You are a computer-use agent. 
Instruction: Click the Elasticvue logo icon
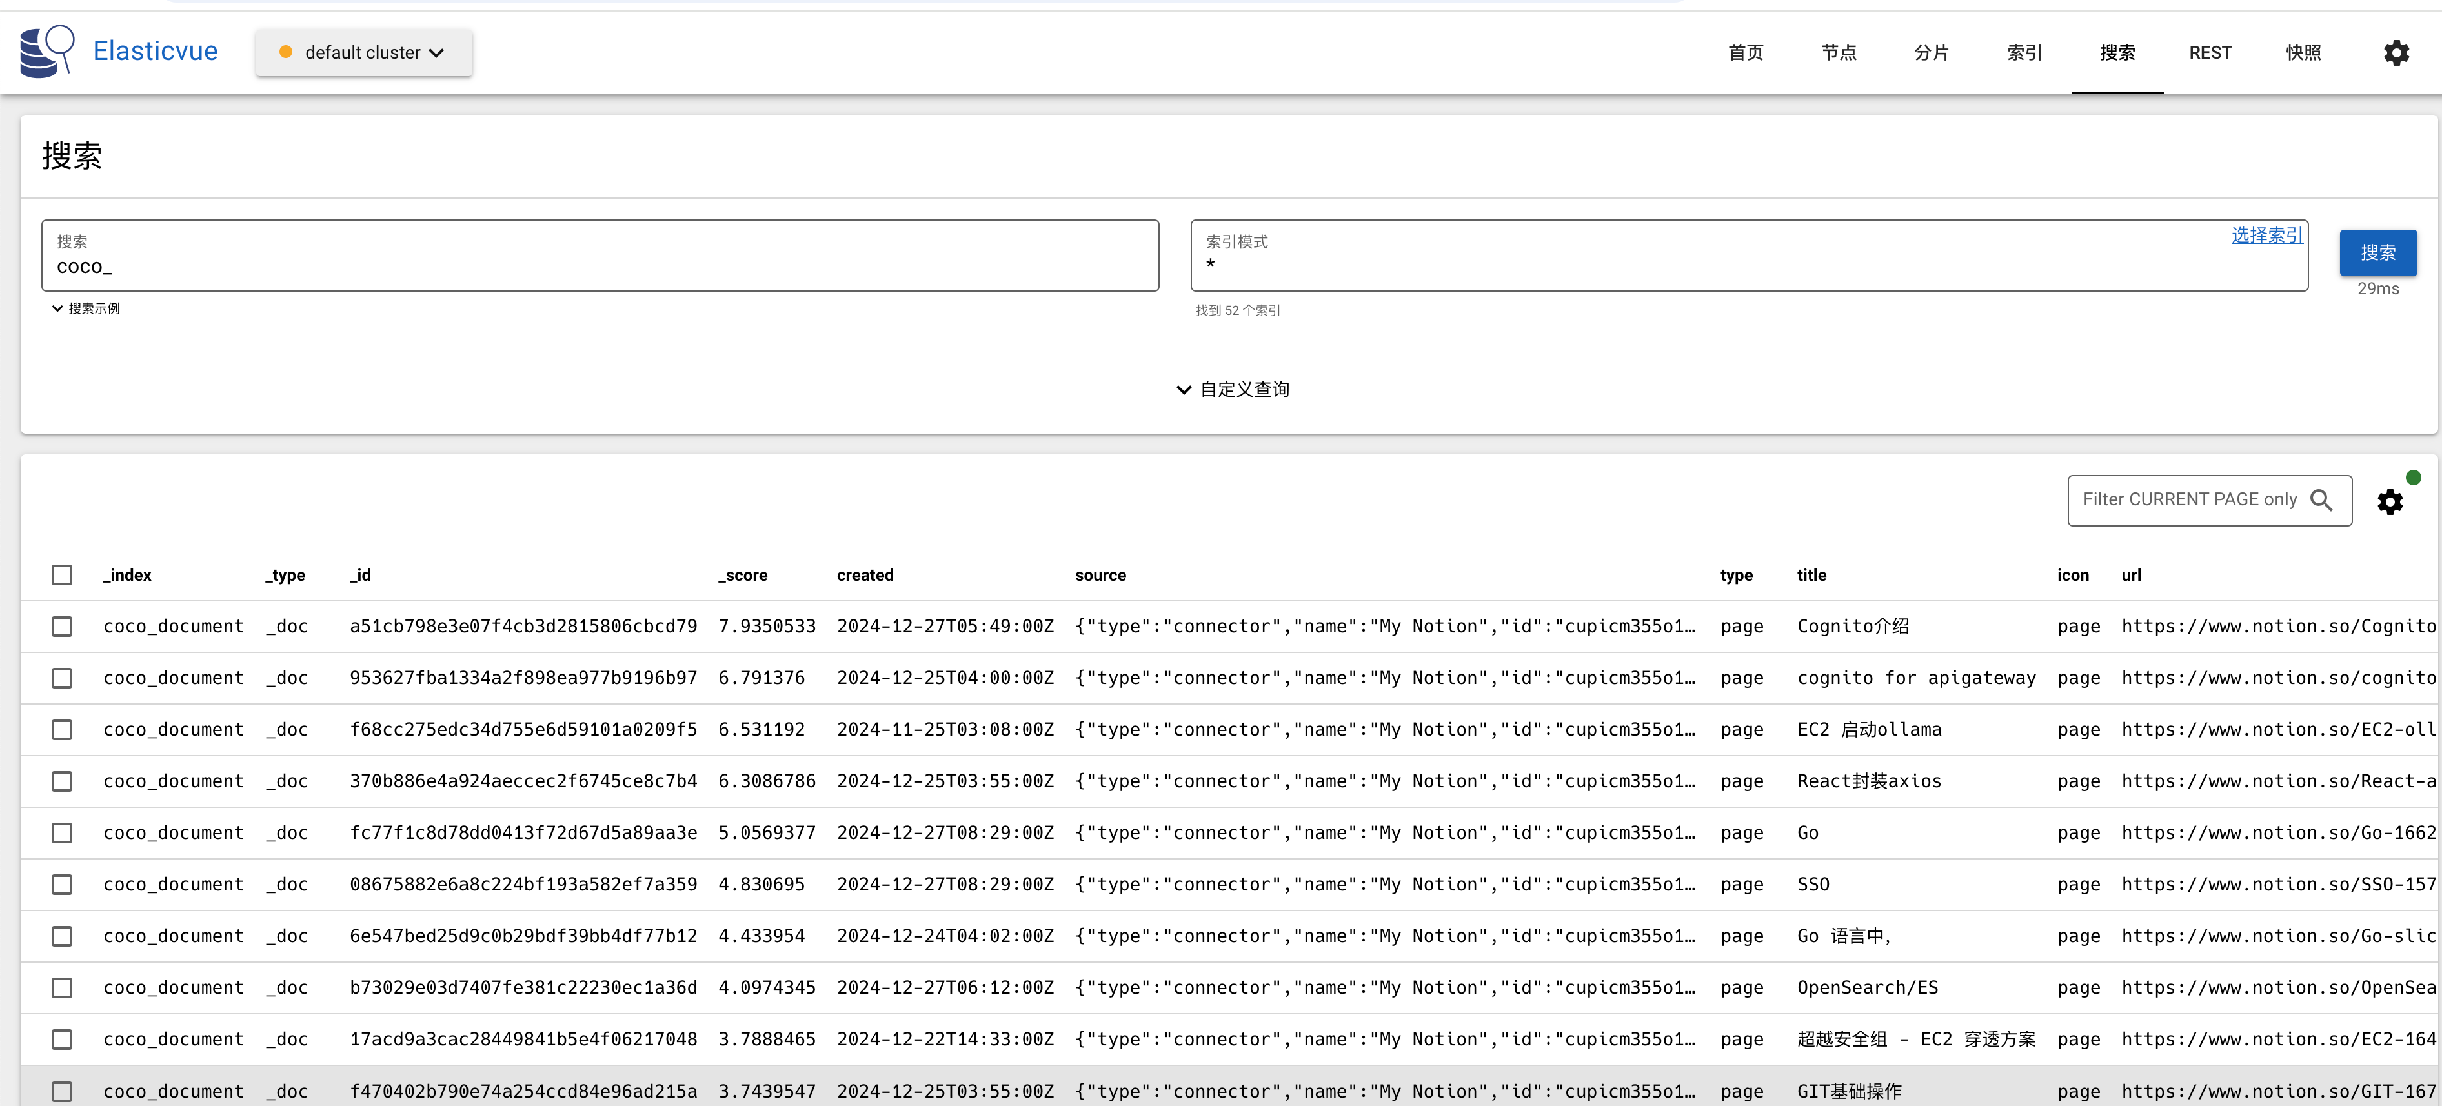[x=46, y=51]
